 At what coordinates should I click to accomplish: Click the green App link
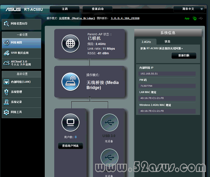pos(187,18)
